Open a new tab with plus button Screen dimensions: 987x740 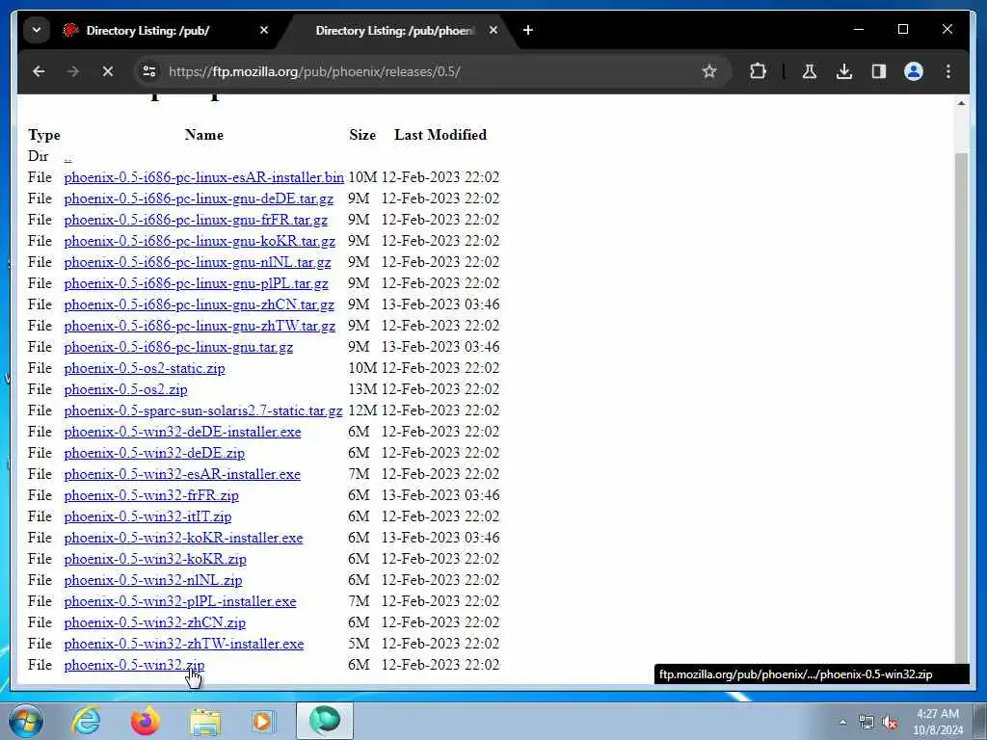(528, 30)
